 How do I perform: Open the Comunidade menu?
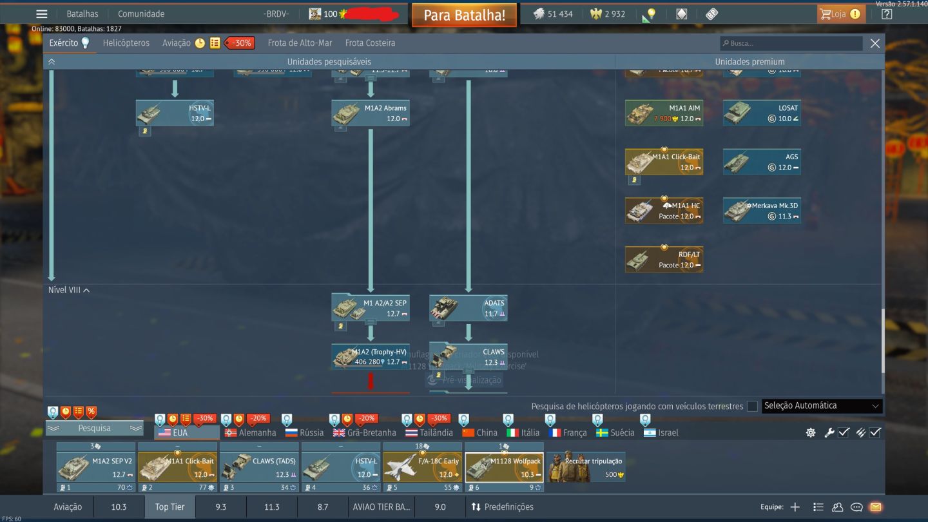click(141, 14)
